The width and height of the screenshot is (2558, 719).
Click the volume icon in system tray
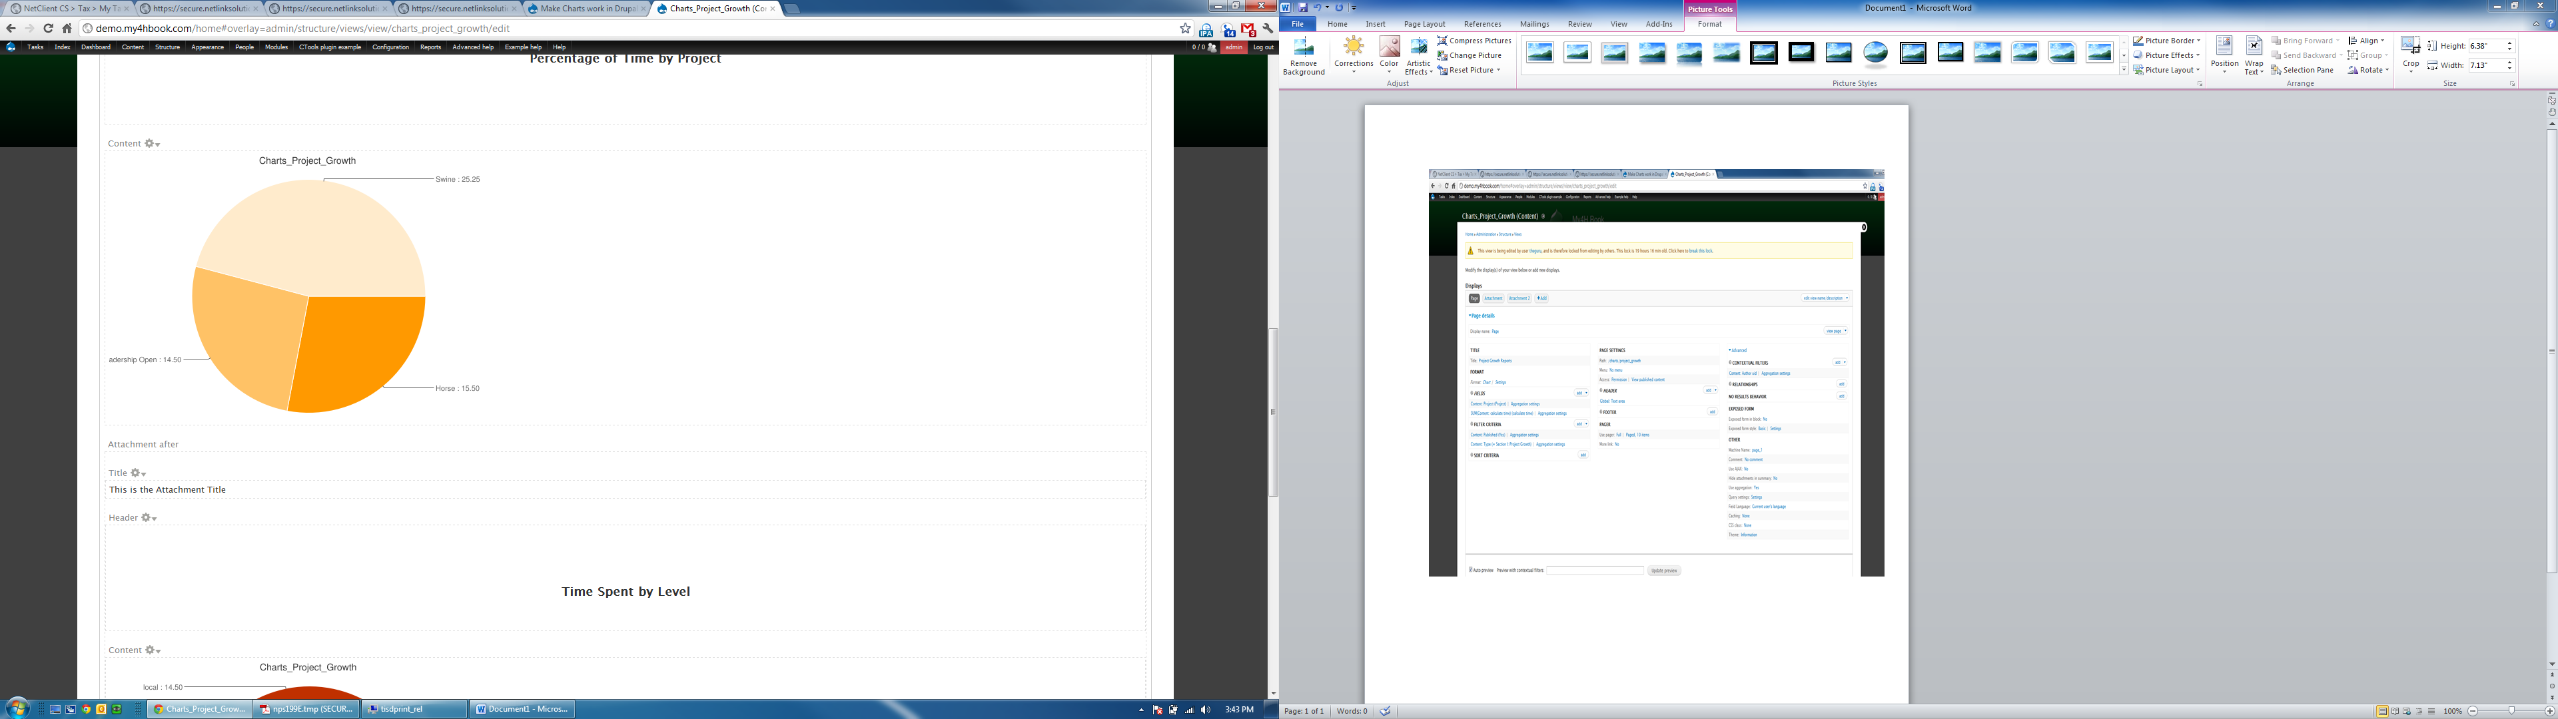point(1206,710)
